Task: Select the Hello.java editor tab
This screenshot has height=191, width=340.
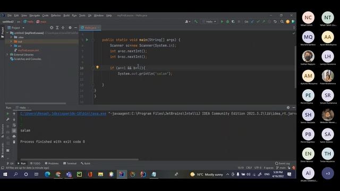Action: [90, 28]
